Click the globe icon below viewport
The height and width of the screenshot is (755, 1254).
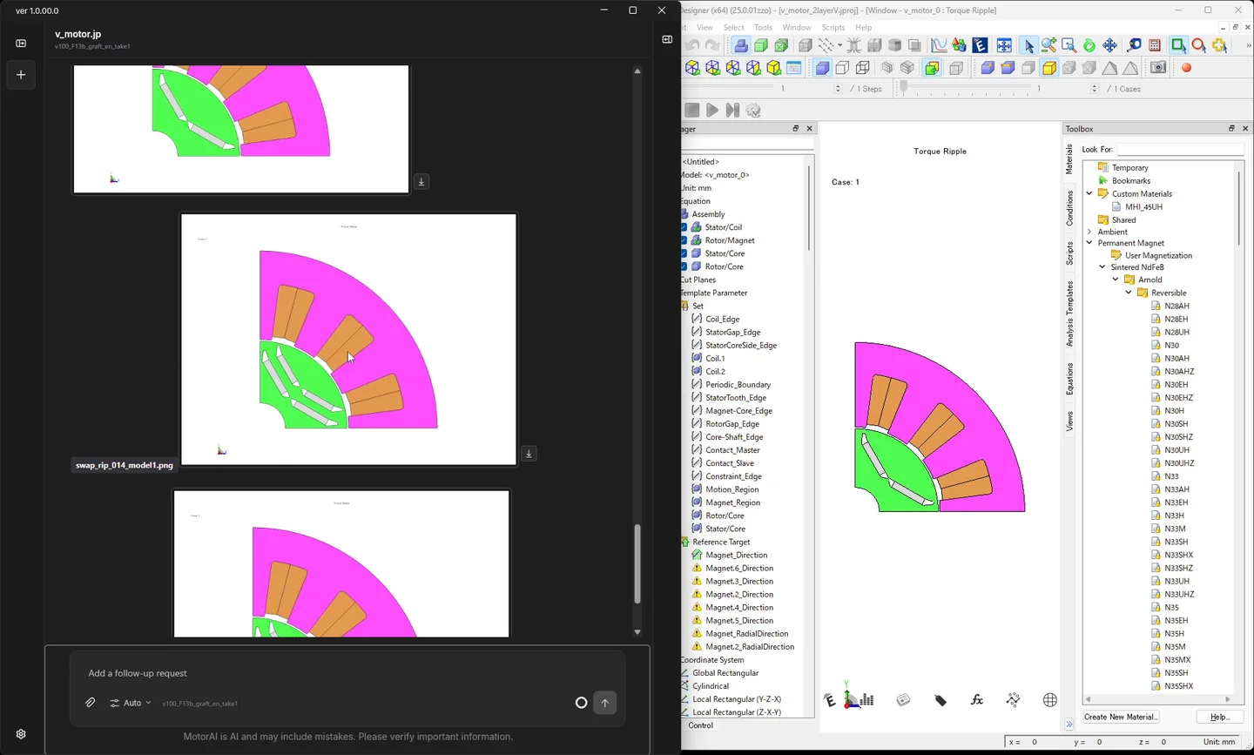coord(1050,700)
